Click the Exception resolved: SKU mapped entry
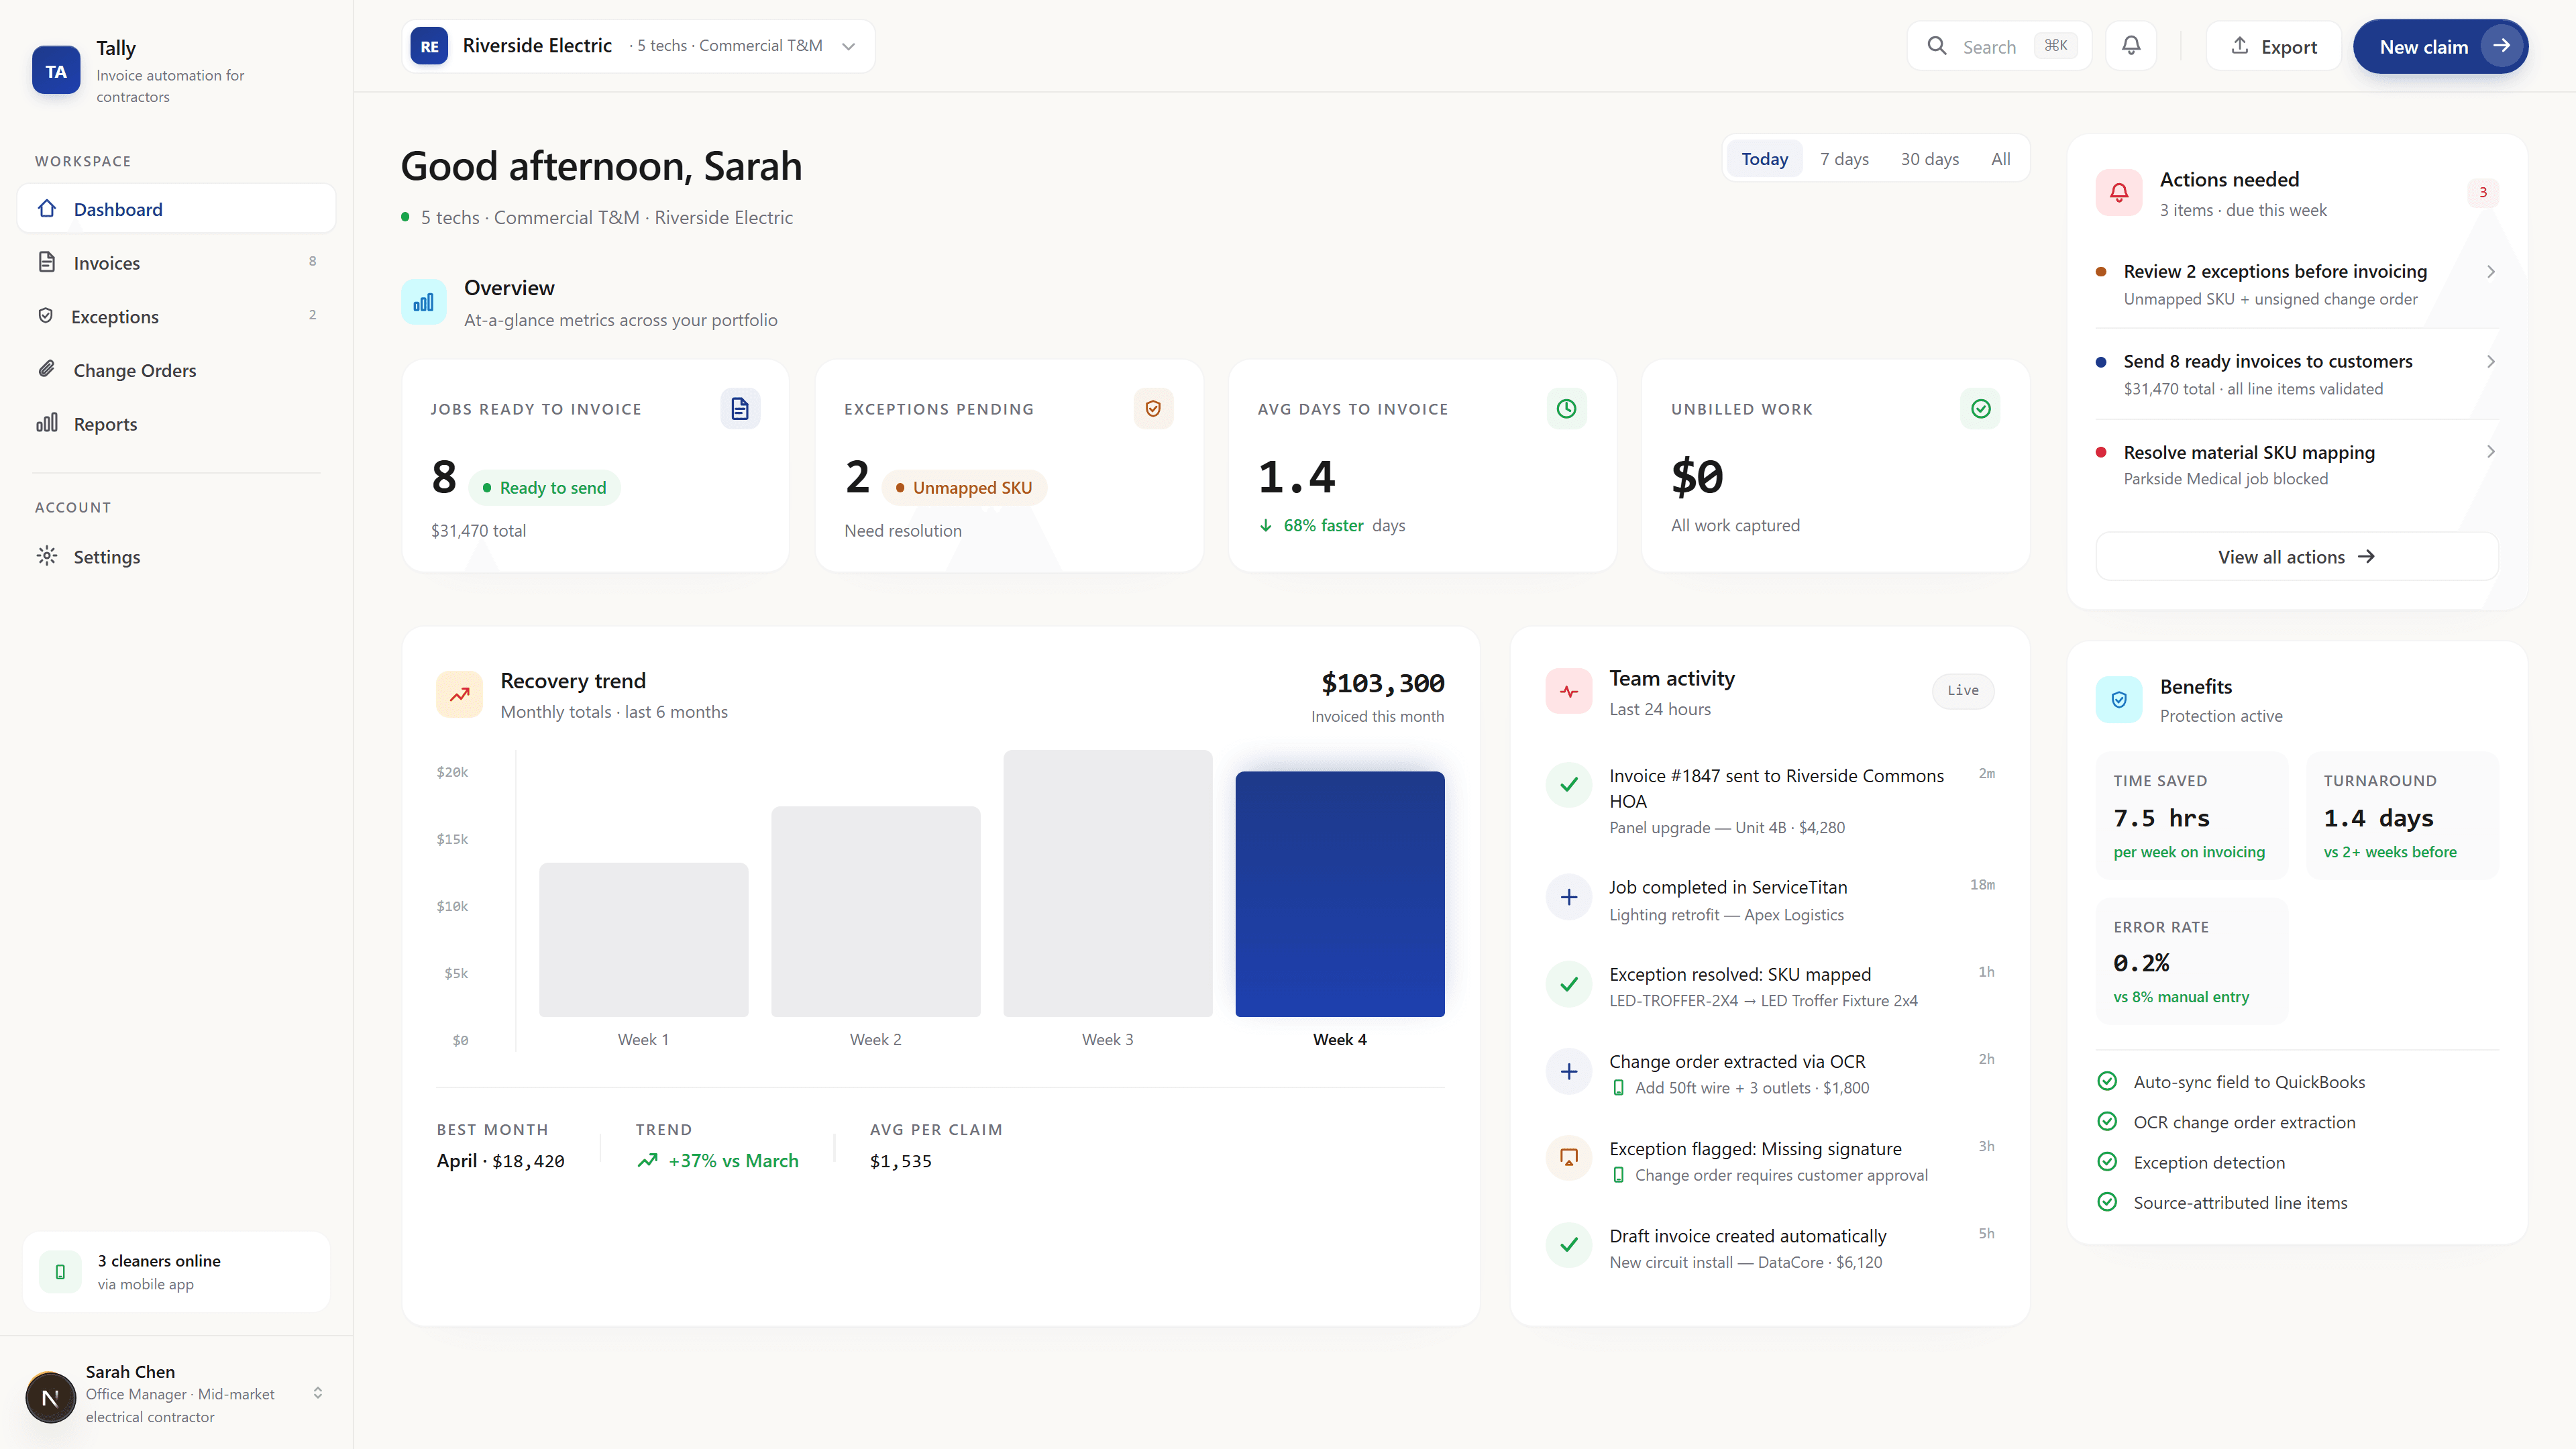Screen dimensions: 2576x1449 1770,986
